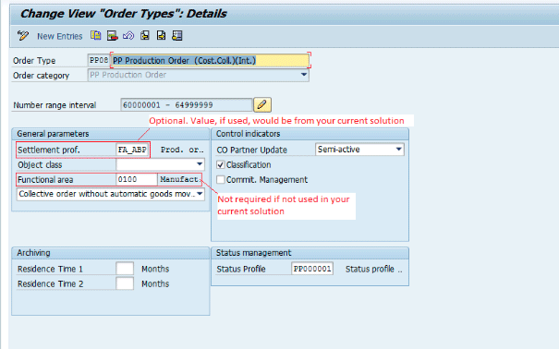Click the Other Entry toolbar icon
Viewport: 559px width, 349px height.
click(x=177, y=35)
